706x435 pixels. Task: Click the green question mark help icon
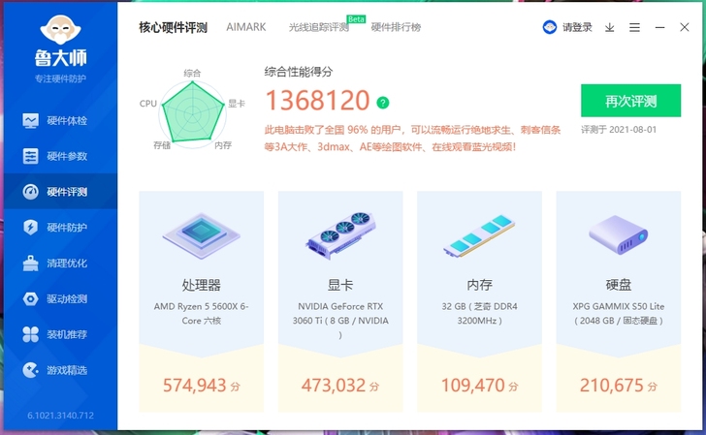click(x=383, y=103)
